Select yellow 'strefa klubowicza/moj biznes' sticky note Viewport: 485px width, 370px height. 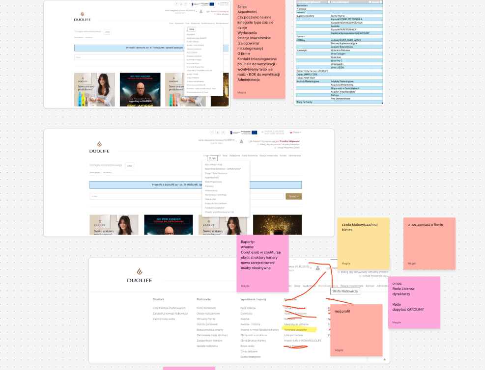click(363, 243)
